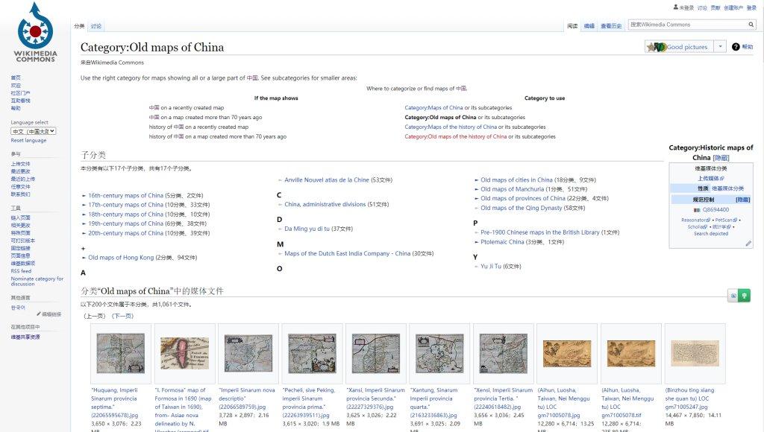
Task: Click the pencil edit icon in the infobox
Action: click(748, 244)
